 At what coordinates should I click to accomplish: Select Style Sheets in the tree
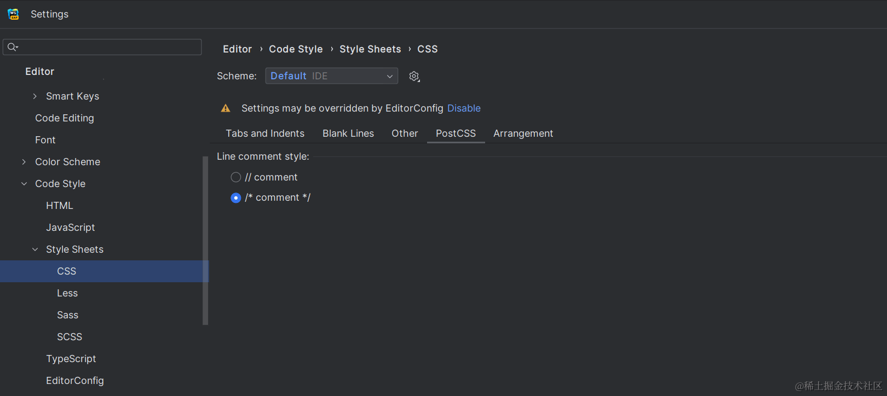[74, 249]
